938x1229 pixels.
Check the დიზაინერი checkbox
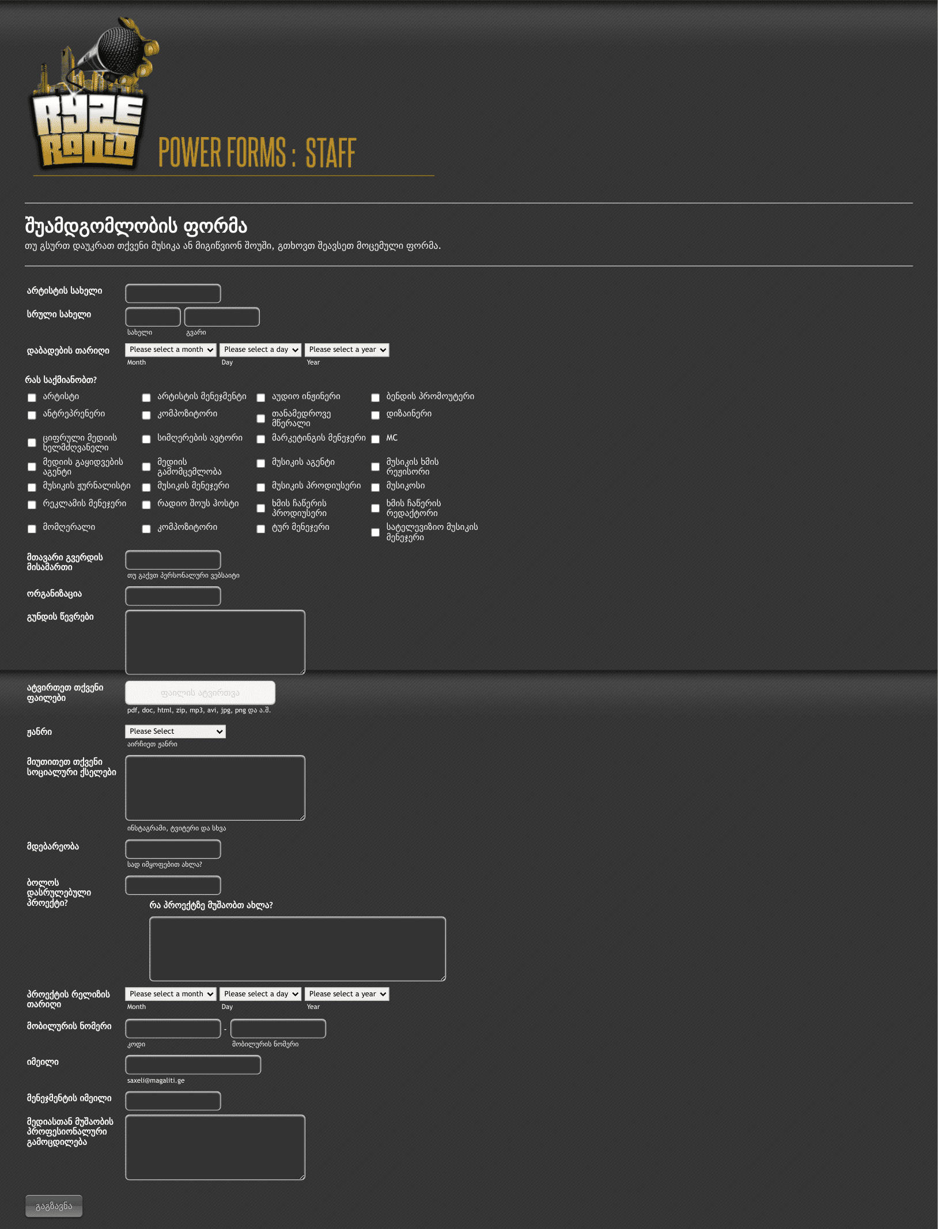coord(375,415)
